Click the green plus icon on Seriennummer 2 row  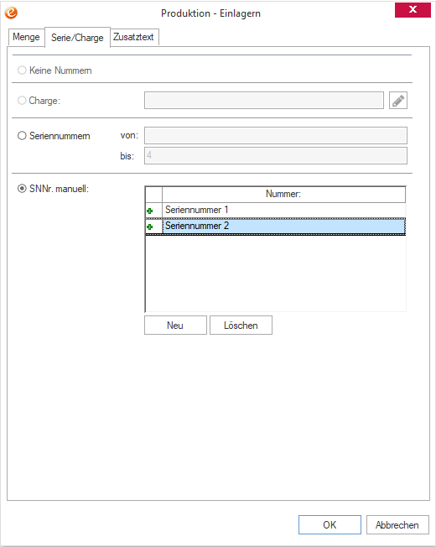(x=150, y=227)
